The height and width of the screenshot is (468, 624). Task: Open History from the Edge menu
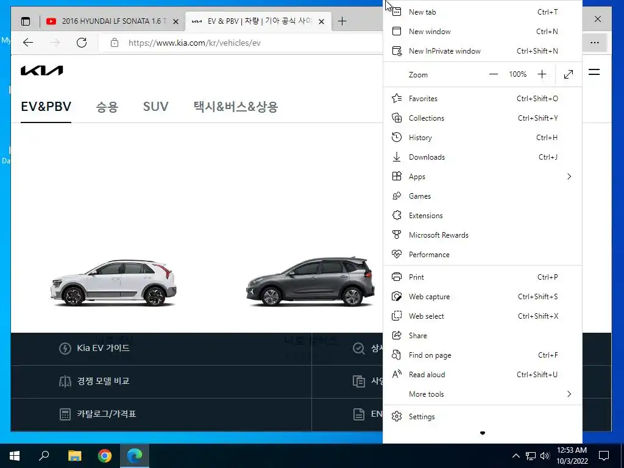(x=483, y=137)
